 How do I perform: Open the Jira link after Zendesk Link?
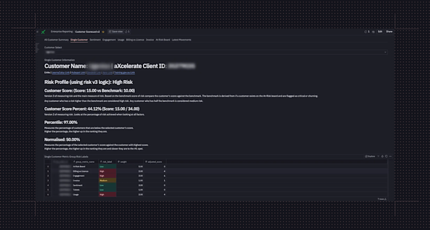pos(107,73)
